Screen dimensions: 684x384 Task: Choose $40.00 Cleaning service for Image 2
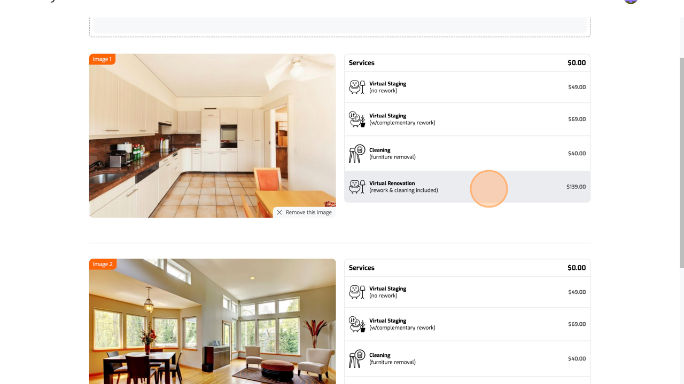coord(468,358)
